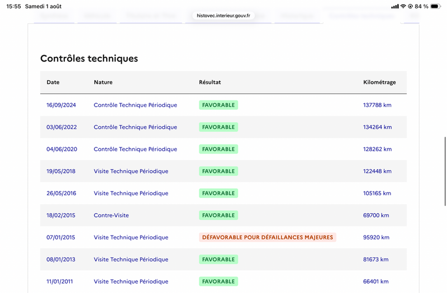The height and width of the screenshot is (293, 447).
Task: Click 'Visite Technique Périodique' in 07/01/2015 row
Action: coord(131,238)
